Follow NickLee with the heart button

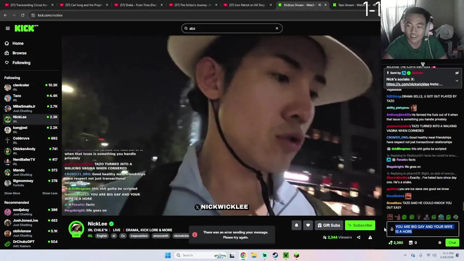pos(308,225)
